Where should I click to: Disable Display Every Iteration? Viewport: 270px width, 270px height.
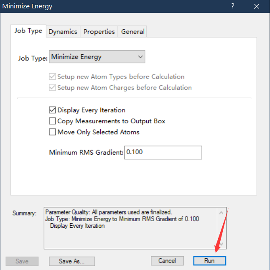[52, 110]
